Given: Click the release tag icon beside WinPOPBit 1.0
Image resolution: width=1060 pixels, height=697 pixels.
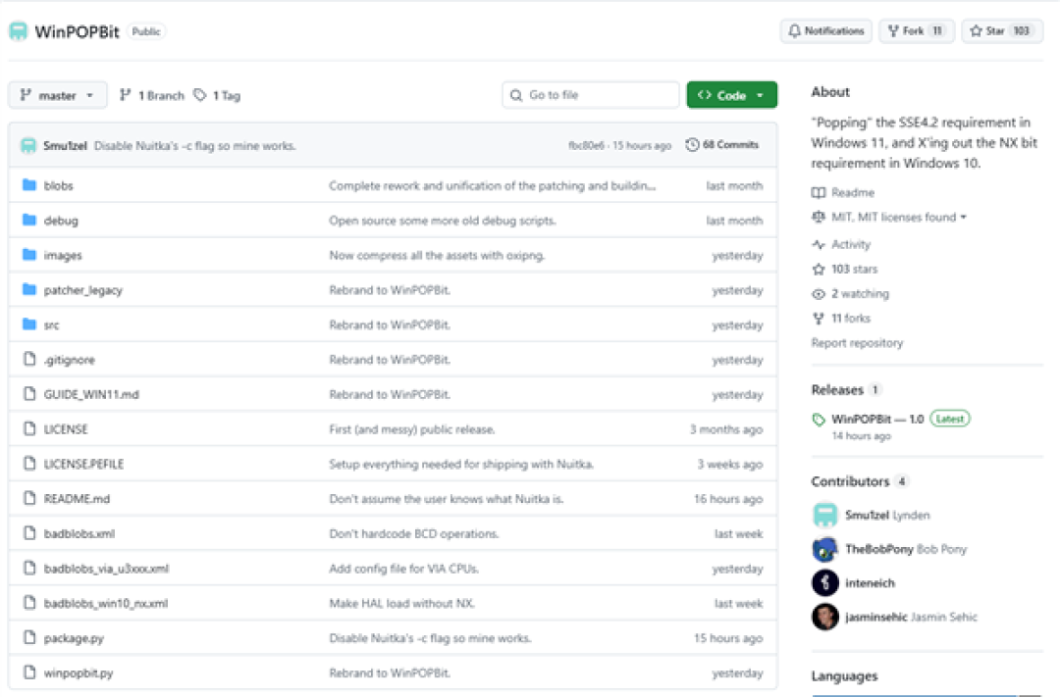Looking at the screenshot, I should [x=819, y=420].
